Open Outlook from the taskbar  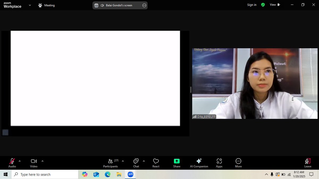point(96,174)
